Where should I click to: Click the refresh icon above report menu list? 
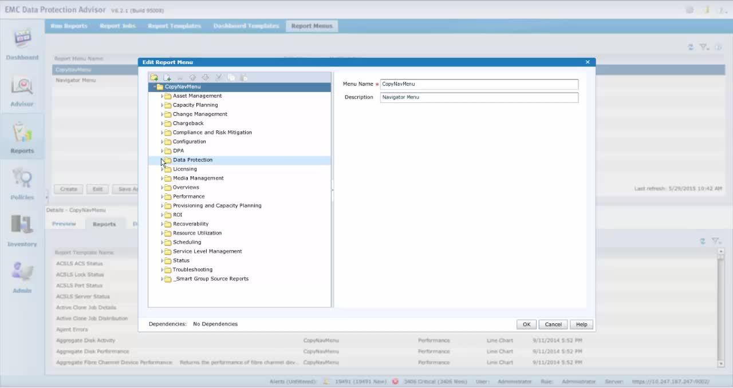pyautogui.click(x=691, y=47)
